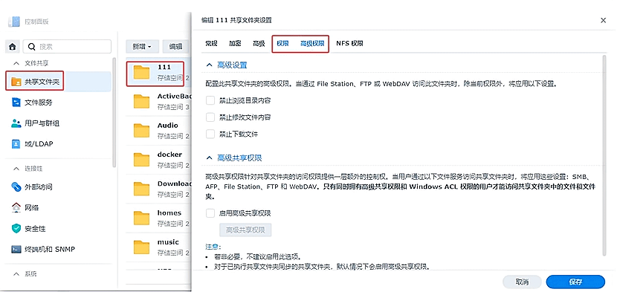Enable 禁止浏览目录内容 checkbox
This screenshot has width=617, height=292.
pyautogui.click(x=210, y=100)
